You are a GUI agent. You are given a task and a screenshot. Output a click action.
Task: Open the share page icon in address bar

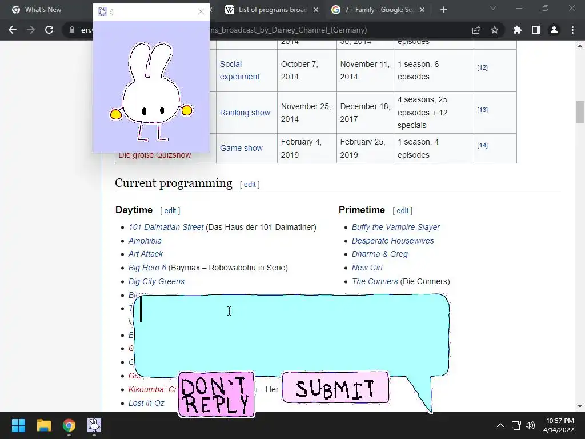(x=476, y=30)
